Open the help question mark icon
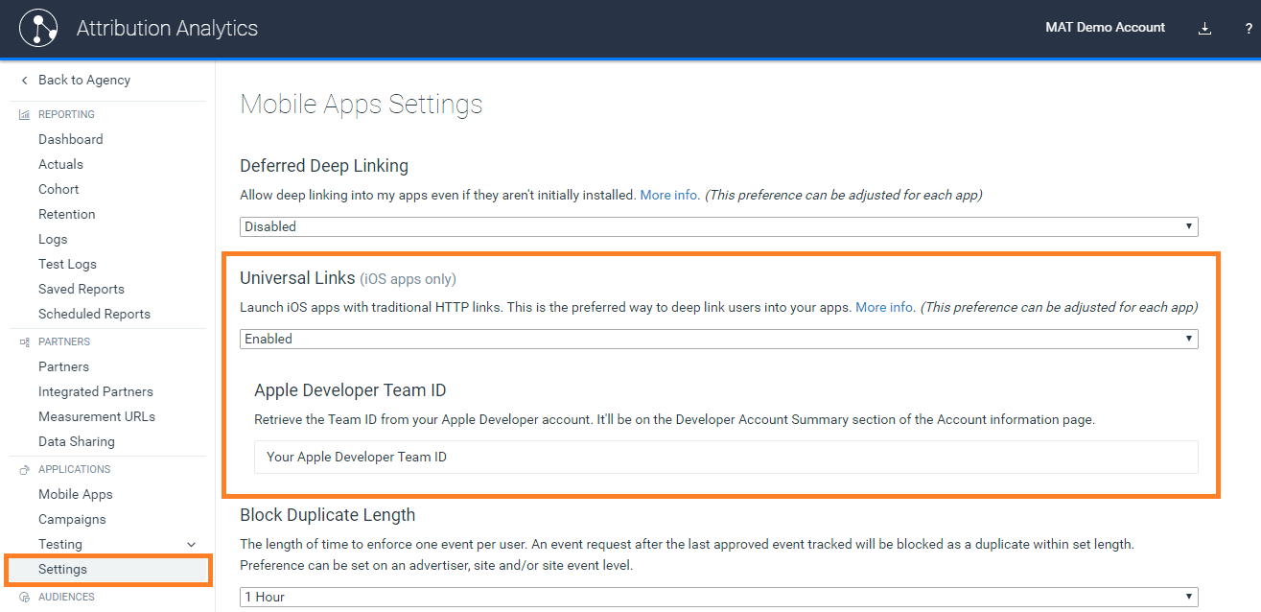 tap(1249, 29)
